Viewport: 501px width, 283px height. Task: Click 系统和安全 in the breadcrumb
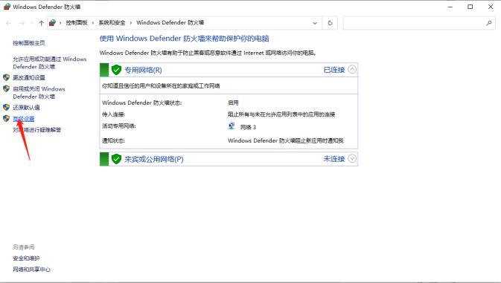[x=112, y=22]
